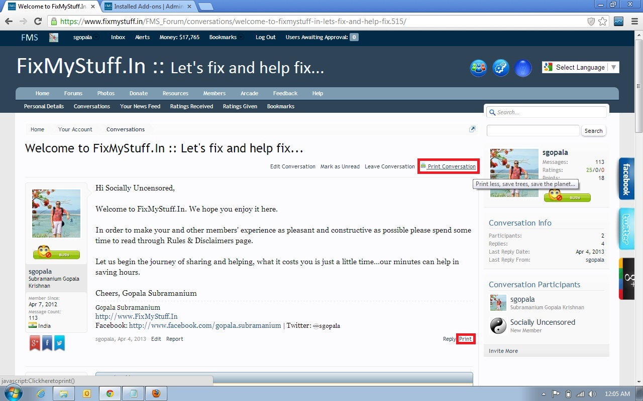Click the open-in-new-window icon beside breadcrumbs

(x=472, y=129)
